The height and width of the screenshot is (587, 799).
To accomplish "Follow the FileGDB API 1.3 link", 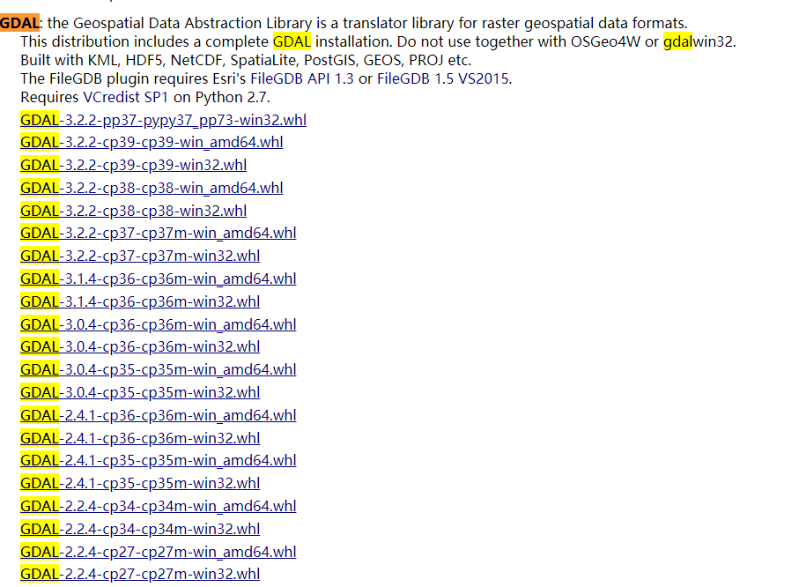I will 301,78.
